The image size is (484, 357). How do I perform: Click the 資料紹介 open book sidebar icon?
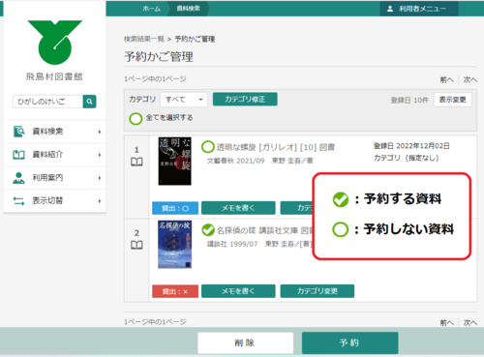[18, 155]
